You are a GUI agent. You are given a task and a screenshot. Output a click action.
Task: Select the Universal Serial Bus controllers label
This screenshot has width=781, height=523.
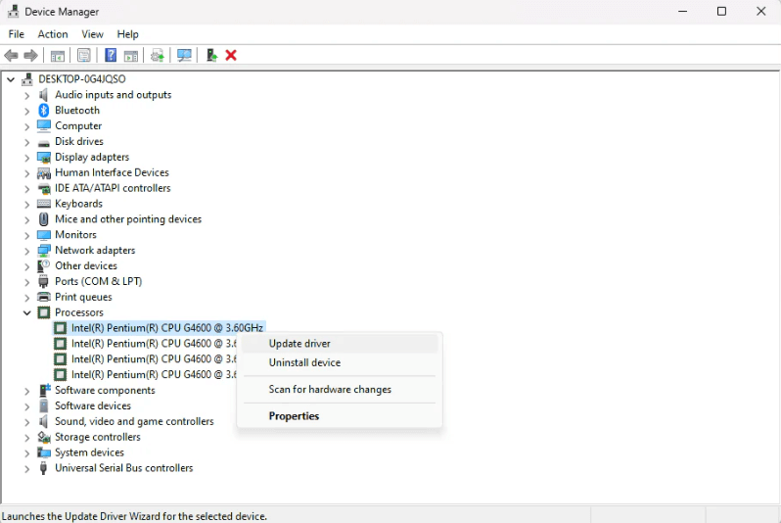[x=123, y=468]
